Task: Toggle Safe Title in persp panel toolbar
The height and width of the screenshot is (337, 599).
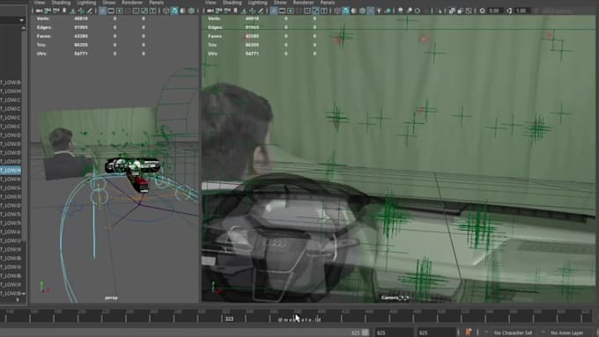Action: pyautogui.click(x=152, y=11)
